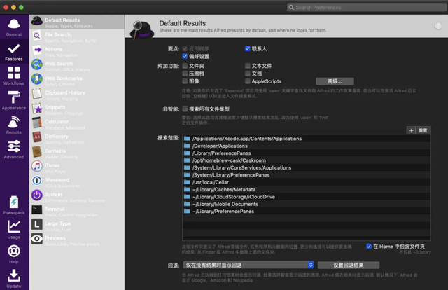Viewport: 448px width, 290px height.
Task: Select the Contacts address book icon
Action: click(x=37, y=152)
